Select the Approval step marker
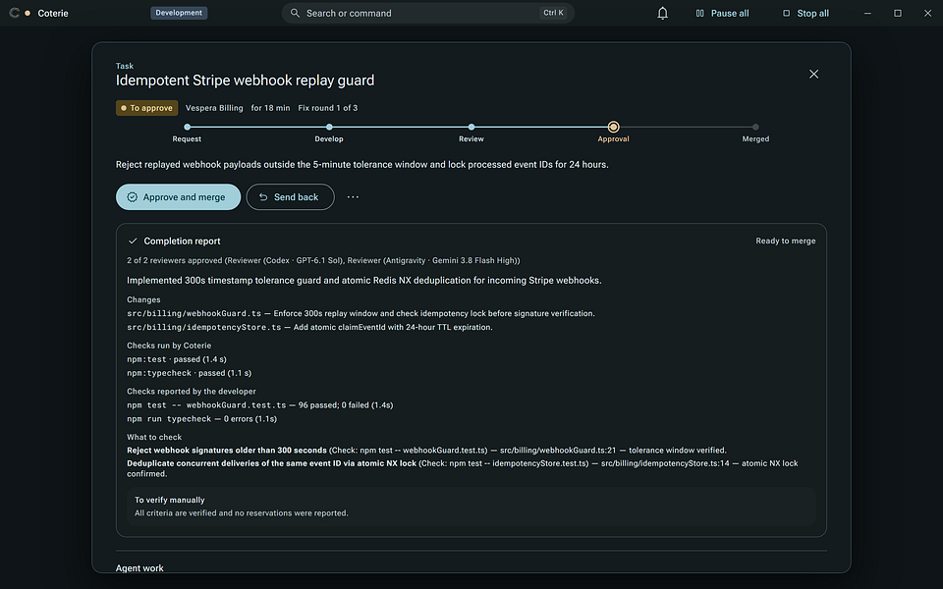The width and height of the screenshot is (943, 589). [613, 127]
